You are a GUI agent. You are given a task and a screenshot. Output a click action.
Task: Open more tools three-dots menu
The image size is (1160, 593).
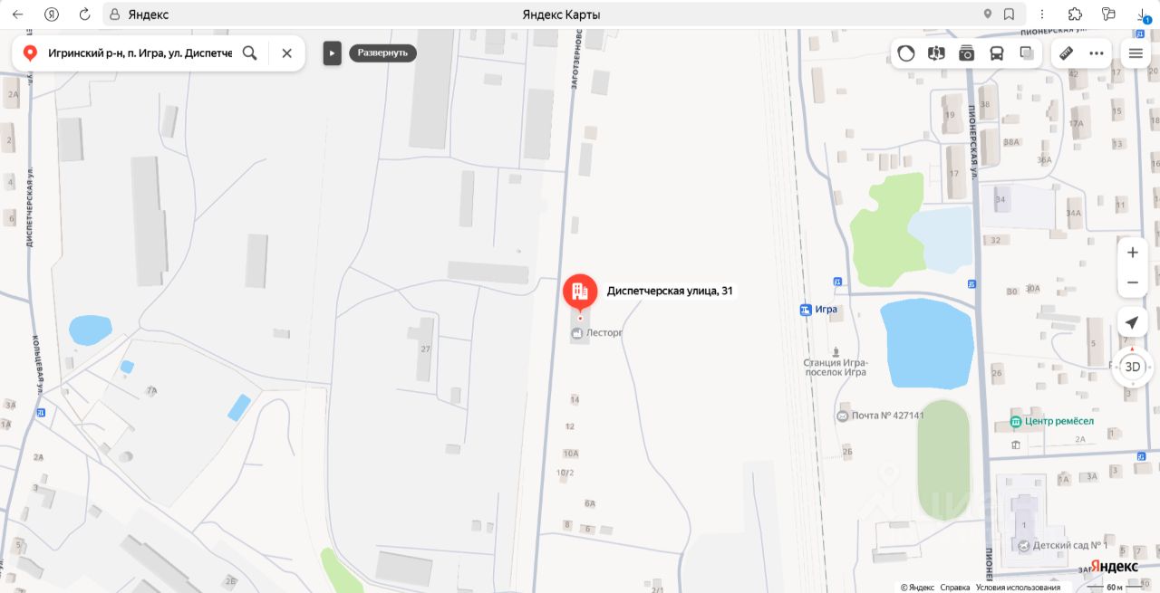click(1097, 53)
